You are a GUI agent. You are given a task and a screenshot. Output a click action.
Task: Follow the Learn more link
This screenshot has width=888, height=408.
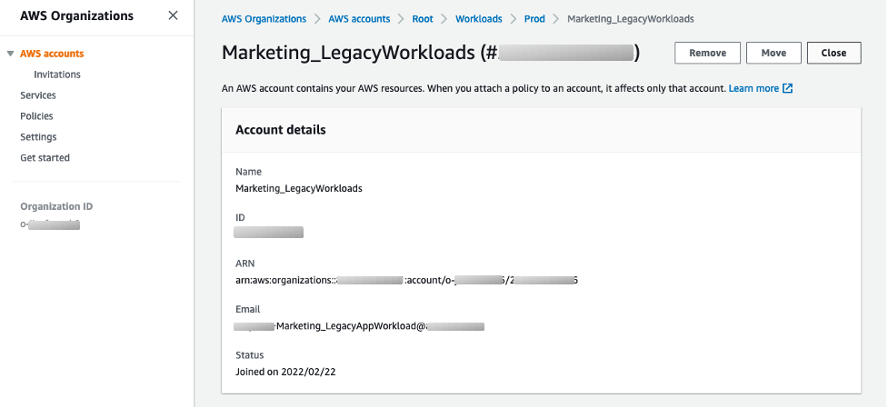point(753,88)
